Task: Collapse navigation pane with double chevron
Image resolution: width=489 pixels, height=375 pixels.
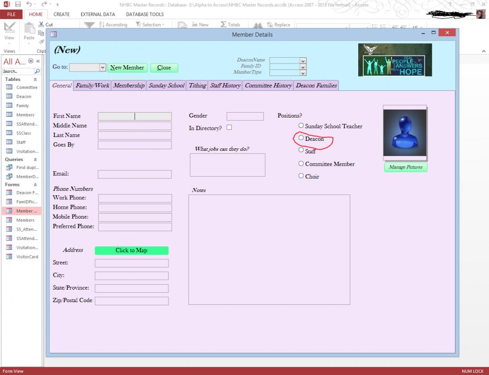Action: coord(38,61)
